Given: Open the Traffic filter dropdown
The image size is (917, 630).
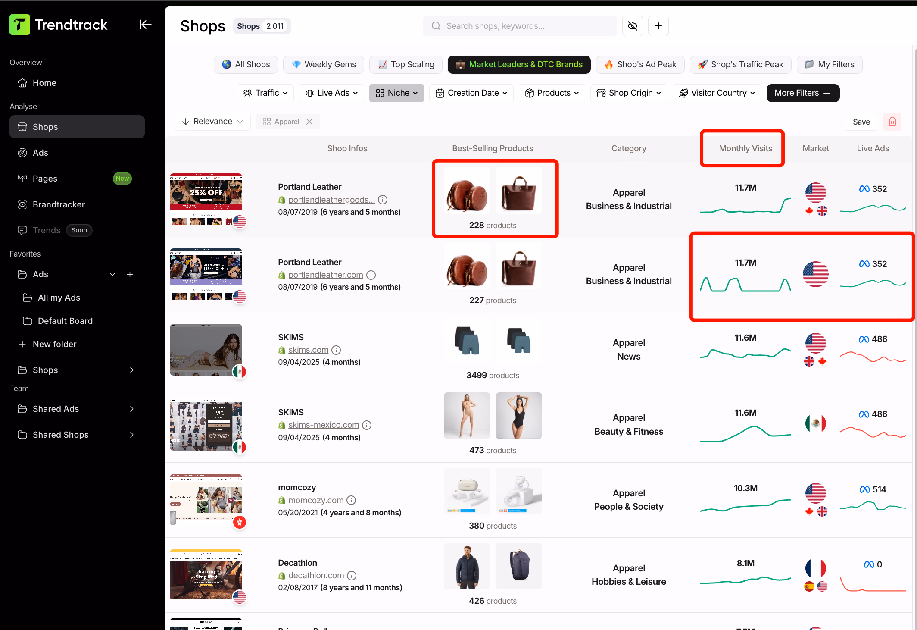Looking at the screenshot, I should [265, 93].
